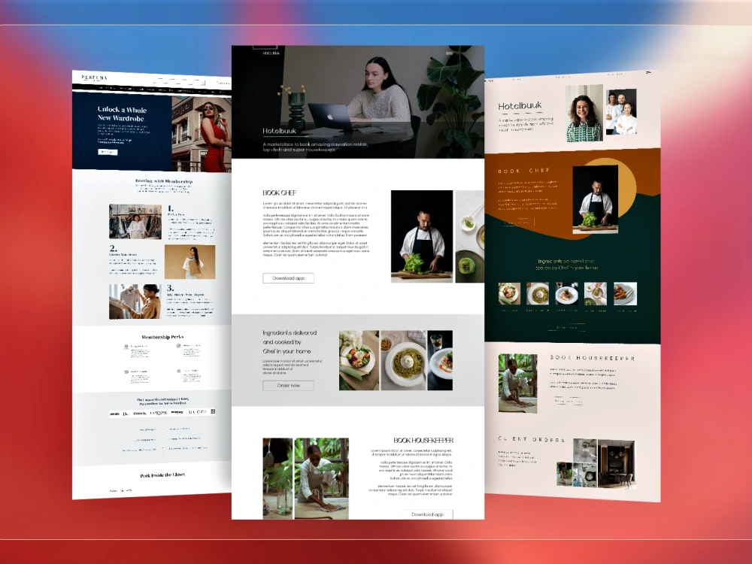
Task: Open the wide photo of housekeeper wiping a table
Action: coord(321,478)
